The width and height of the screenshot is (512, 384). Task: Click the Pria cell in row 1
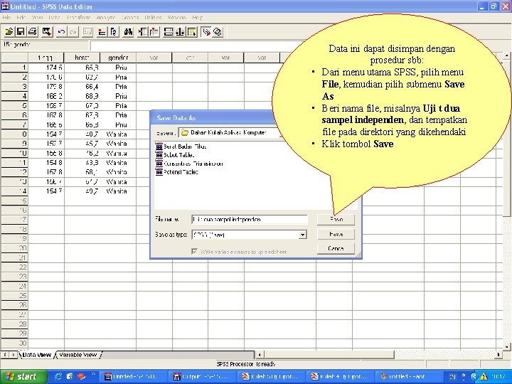(118, 68)
